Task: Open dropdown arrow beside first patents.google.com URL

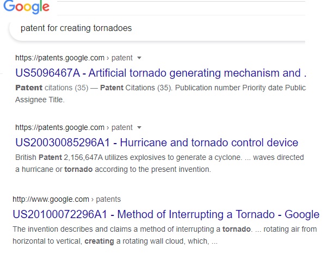Action: point(139,58)
